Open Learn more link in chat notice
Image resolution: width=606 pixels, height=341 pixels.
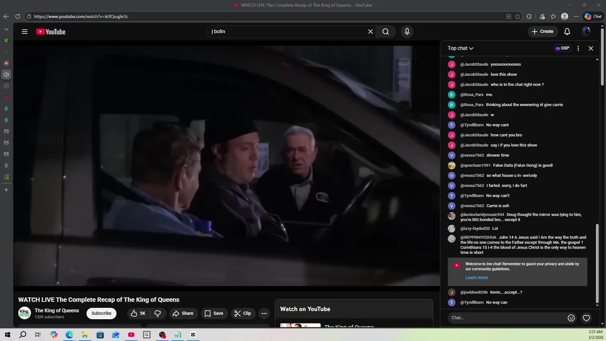(x=476, y=278)
